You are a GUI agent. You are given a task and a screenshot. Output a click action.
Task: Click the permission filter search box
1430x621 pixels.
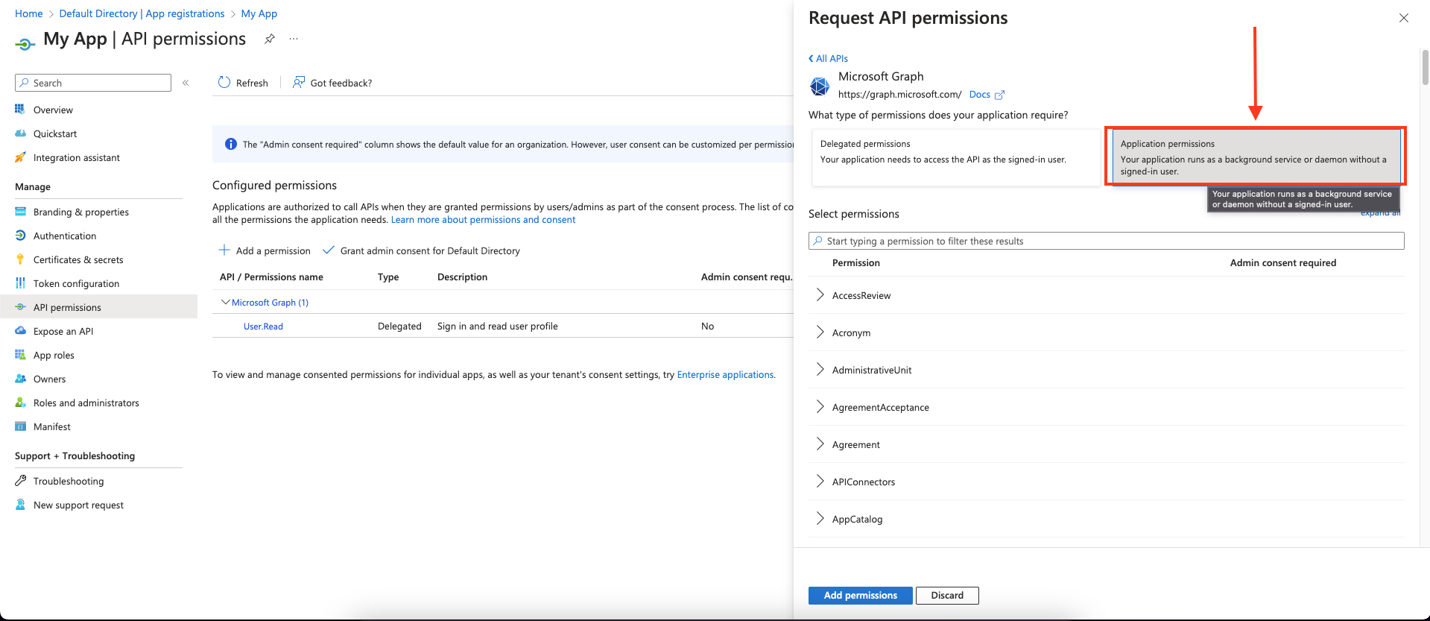(1107, 241)
